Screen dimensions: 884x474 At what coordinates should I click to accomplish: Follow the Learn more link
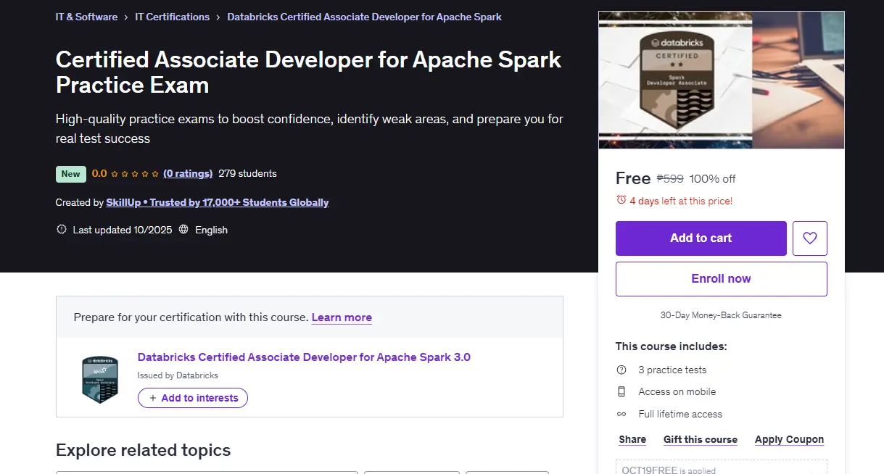[x=342, y=317]
